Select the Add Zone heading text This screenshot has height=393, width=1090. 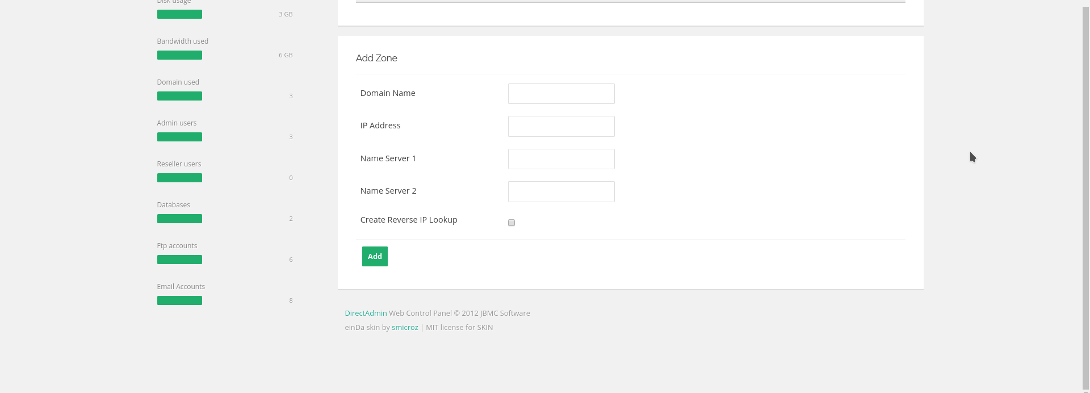[376, 58]
